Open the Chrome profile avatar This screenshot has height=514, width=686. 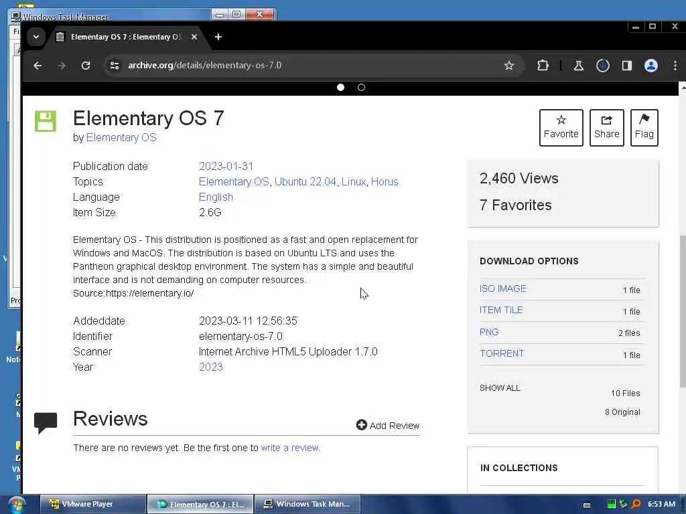click(x=651, y=66)
